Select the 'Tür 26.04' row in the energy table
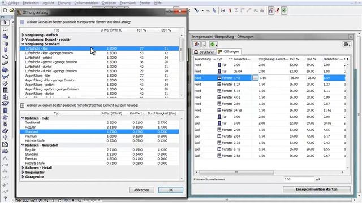This screenshot has width=362, height=203. coord(270,72)
